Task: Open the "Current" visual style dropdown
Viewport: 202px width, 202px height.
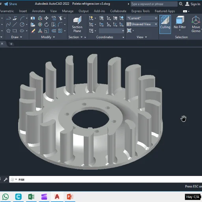Action: pyautogui.click(x=142, y=18)
